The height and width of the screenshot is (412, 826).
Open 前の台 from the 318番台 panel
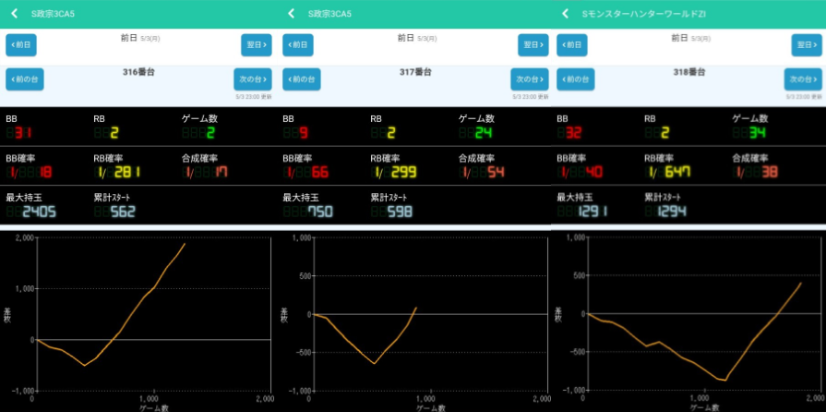pyautogui.click(x=576, y=79)
